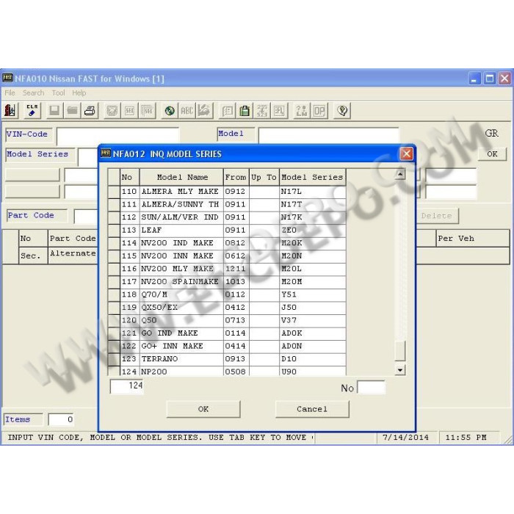
Task: Open the File menu
Action: point(10,93)
